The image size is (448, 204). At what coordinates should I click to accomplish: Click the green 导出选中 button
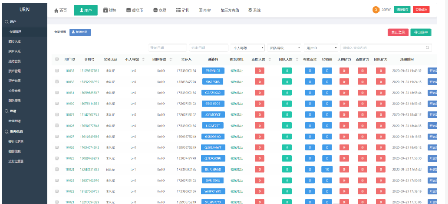pos(421,32)
